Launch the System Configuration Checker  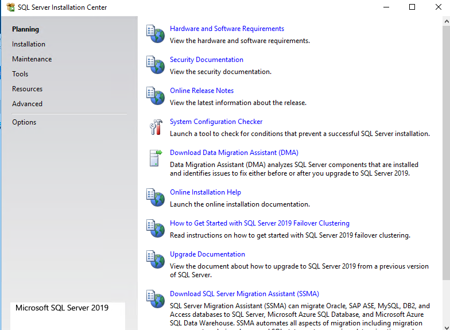pyautogui.click(x=216, y=122)
